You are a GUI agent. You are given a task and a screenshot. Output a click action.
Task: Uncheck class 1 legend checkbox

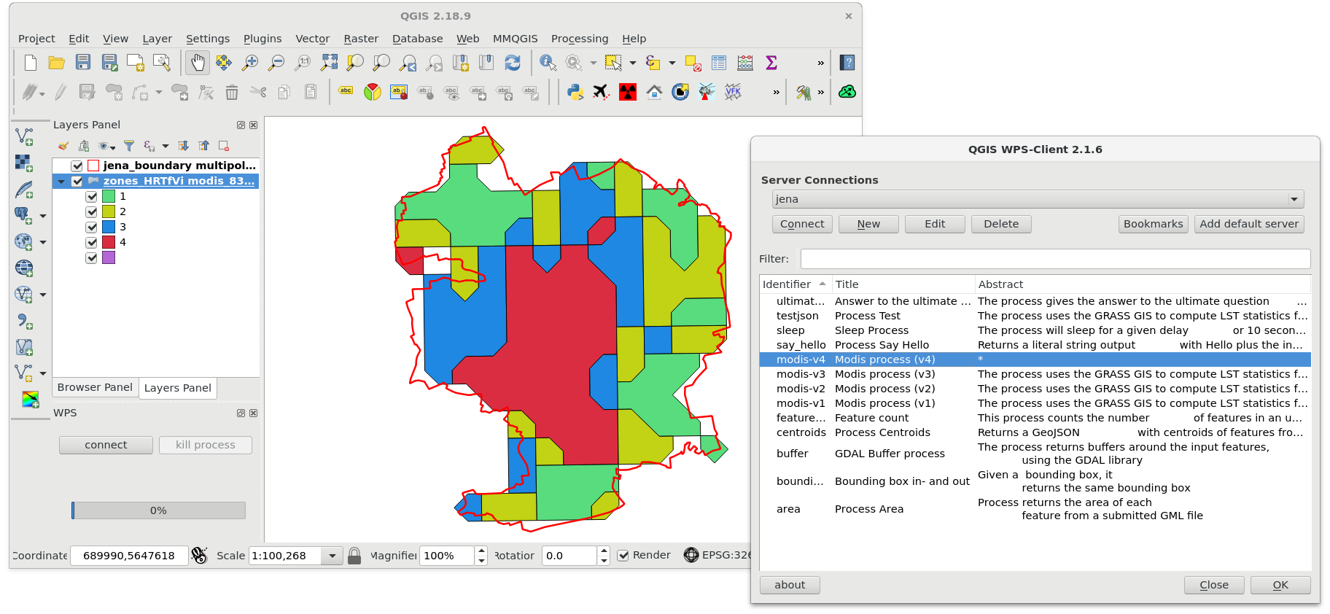91,196
